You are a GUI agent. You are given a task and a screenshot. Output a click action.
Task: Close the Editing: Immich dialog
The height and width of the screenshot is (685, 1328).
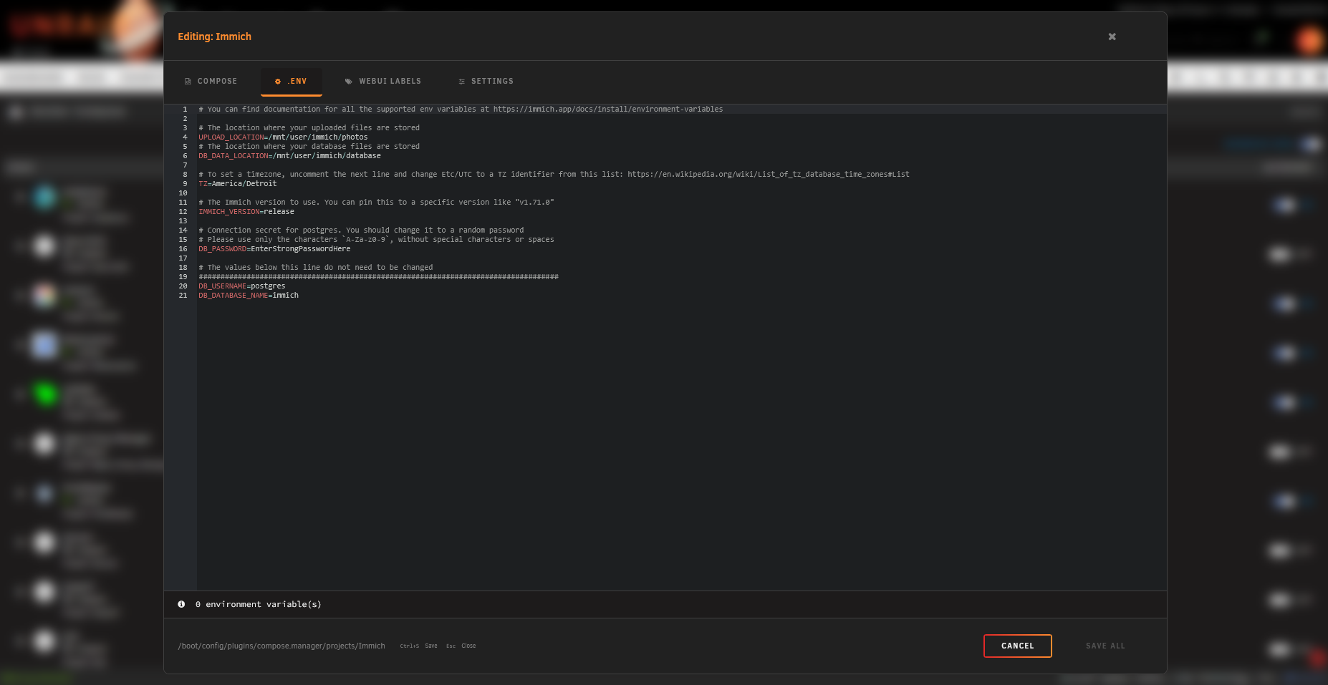click(1112, 37)
